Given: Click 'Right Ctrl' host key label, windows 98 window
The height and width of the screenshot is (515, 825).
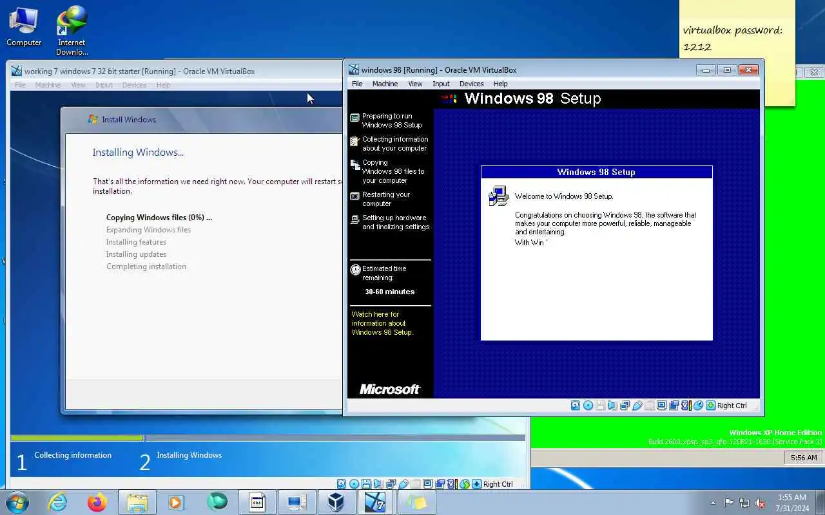Looking at the screenshot, I should pos(732,406).
